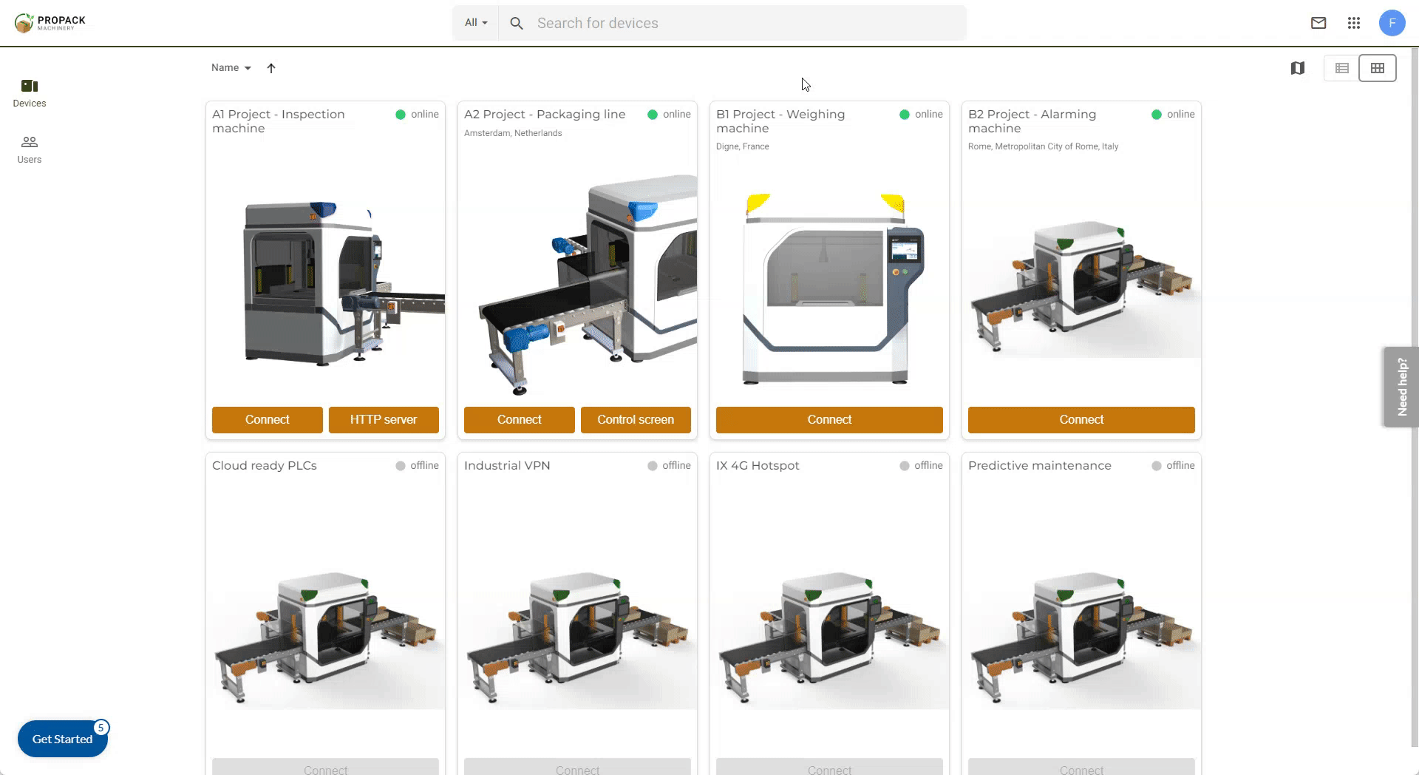Open the All filter dropdown
Viewport: 1419px width, 775px height.
476,23
